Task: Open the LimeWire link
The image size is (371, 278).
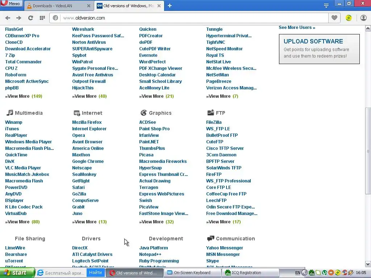Action: [15, 248]
